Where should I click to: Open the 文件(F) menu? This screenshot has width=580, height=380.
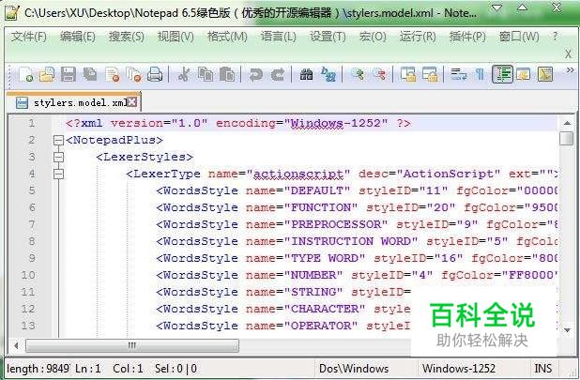click(29, 37)
